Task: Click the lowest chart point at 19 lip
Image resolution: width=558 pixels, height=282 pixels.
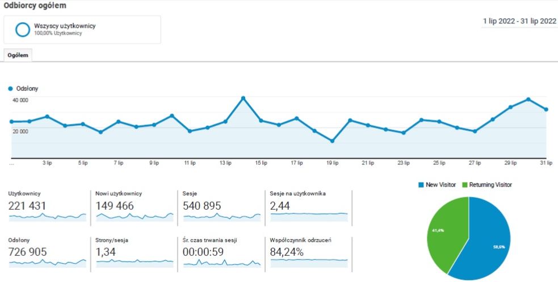Action: [x=332, y=141]
